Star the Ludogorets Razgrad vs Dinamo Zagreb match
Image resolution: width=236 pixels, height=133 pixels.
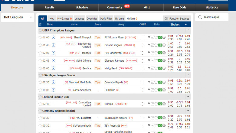tap(40, 45)
